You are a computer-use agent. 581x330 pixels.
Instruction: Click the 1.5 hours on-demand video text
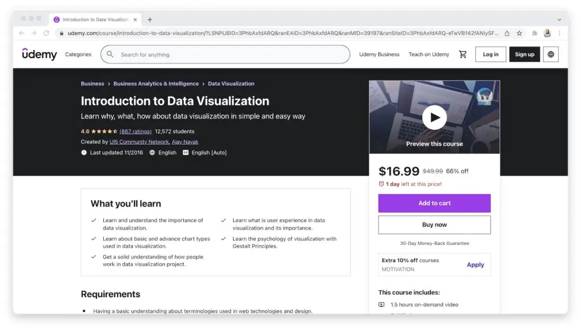tap(424, 305)
